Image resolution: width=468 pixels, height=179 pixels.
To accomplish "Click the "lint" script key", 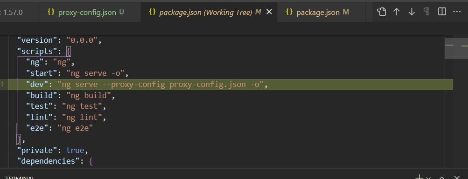I will [x=39, y=118].
